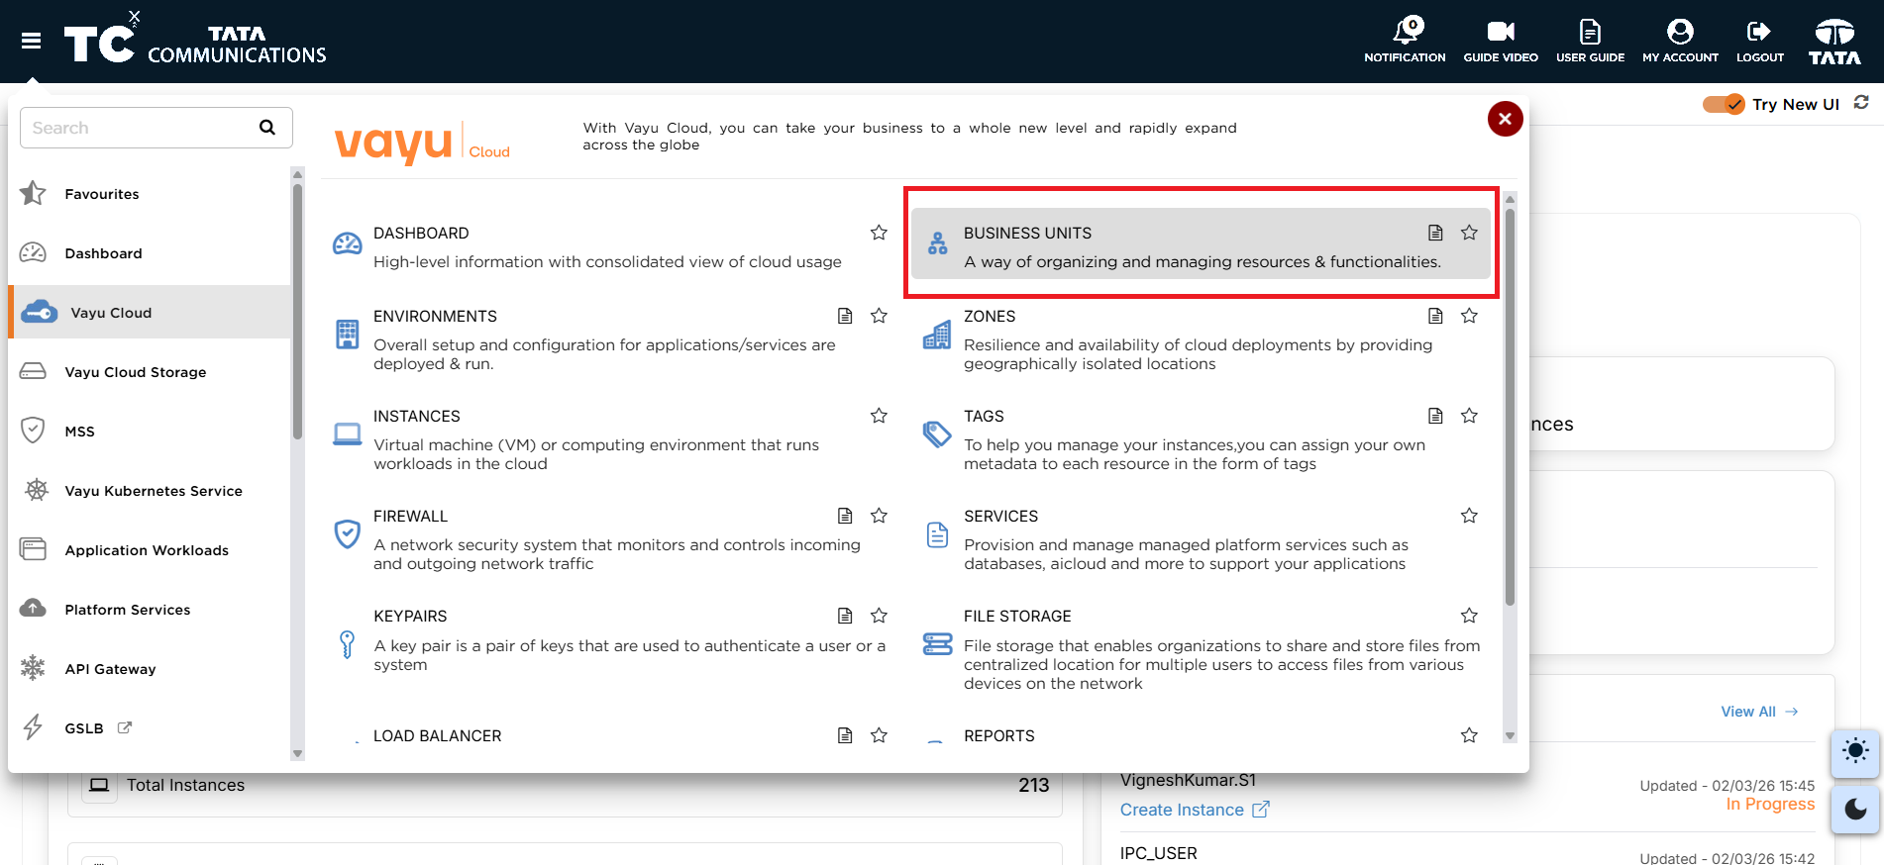This screenshot has width=1884, height=865.
Task: Click the sidebar Search input field
Action: click(157, 128)
